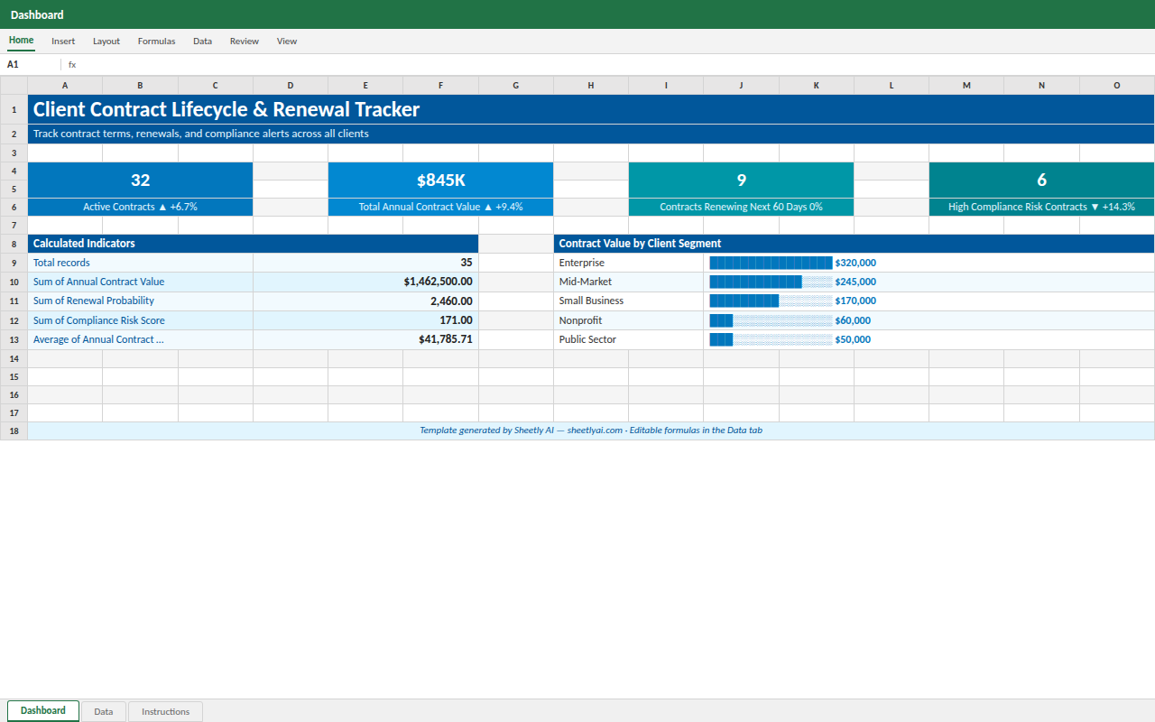The image size is (1155, 722).
Task: Select the "Enterprise" segment cell
Action: [x=629, y=263]
